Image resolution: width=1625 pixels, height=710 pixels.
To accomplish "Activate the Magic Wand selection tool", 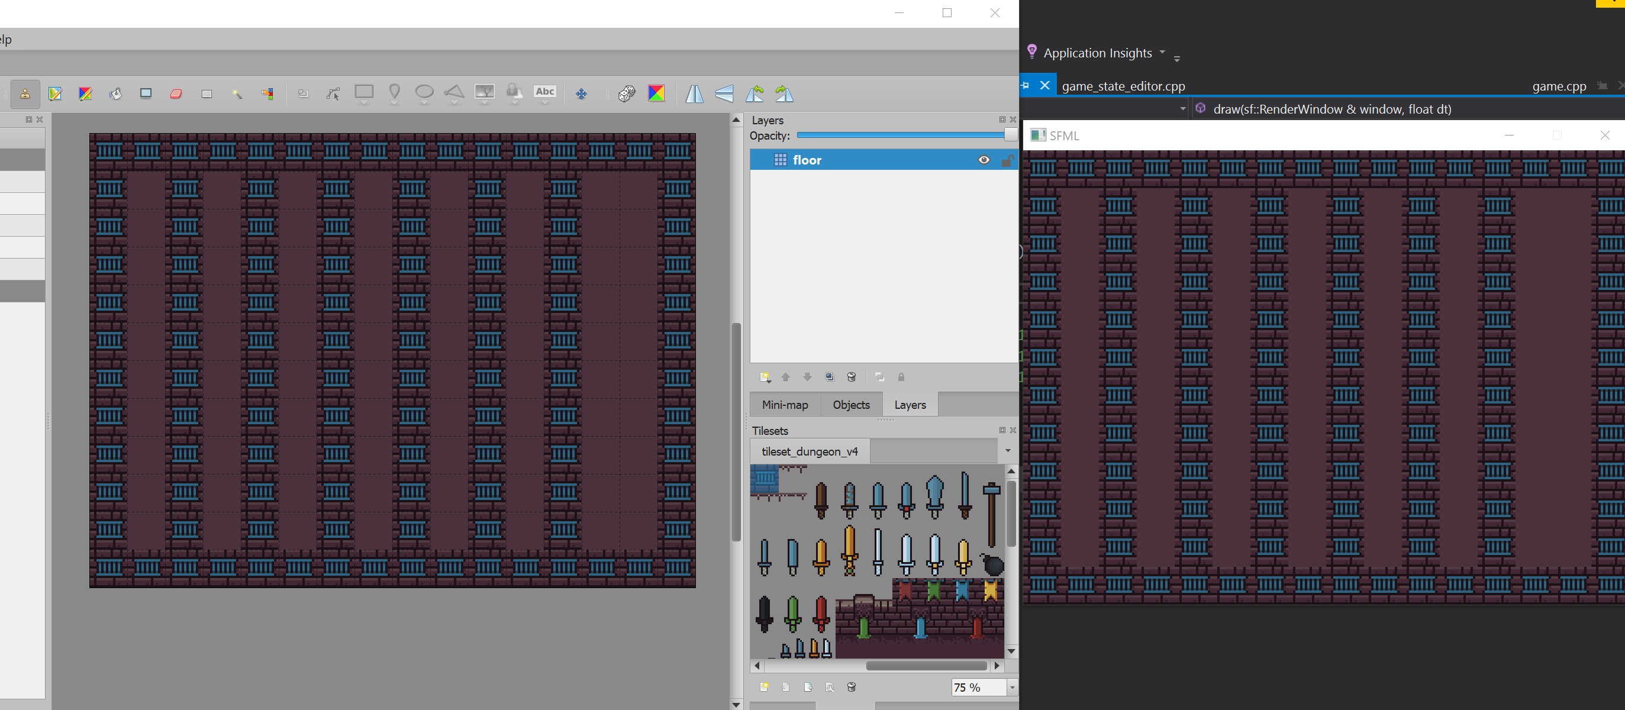I will (x=237, y=94).
